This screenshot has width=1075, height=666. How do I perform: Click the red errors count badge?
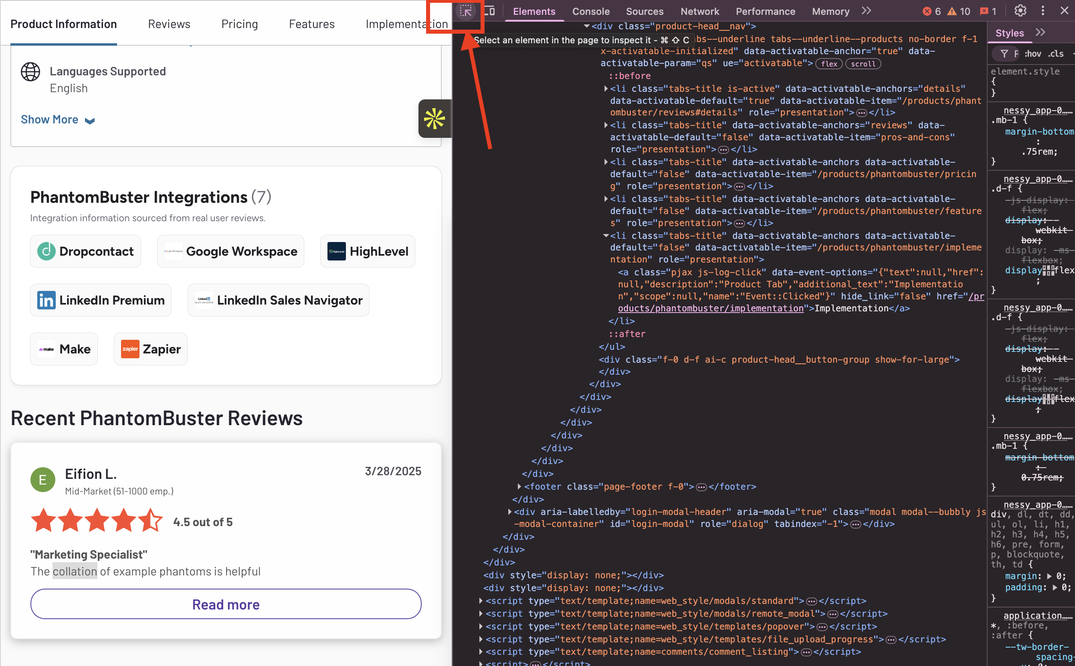point(932,12)
